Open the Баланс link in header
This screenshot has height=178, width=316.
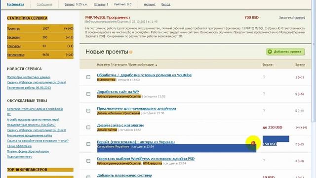click(x=69, y=4)
